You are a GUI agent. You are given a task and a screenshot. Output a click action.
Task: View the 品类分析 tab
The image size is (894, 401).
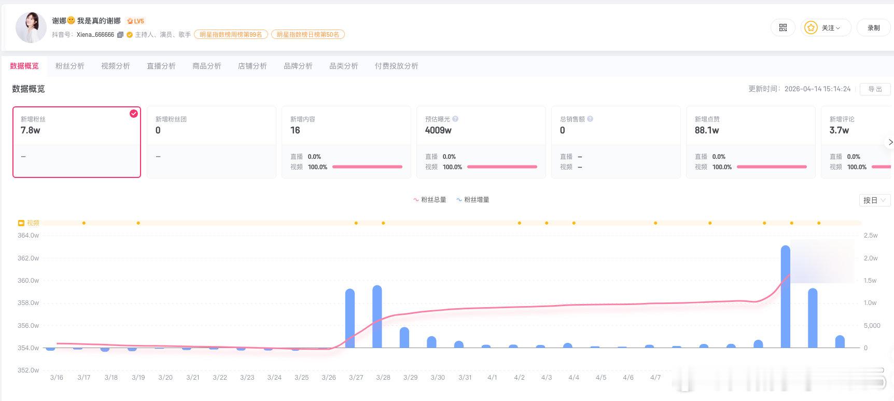[x=344, y=66]
